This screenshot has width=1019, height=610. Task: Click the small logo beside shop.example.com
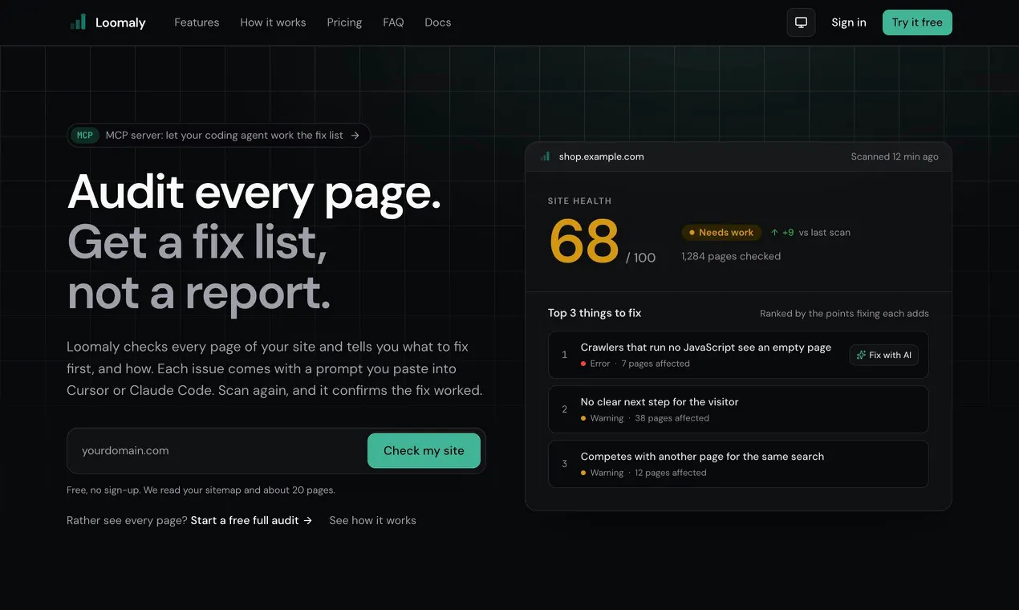click(546, 157)
